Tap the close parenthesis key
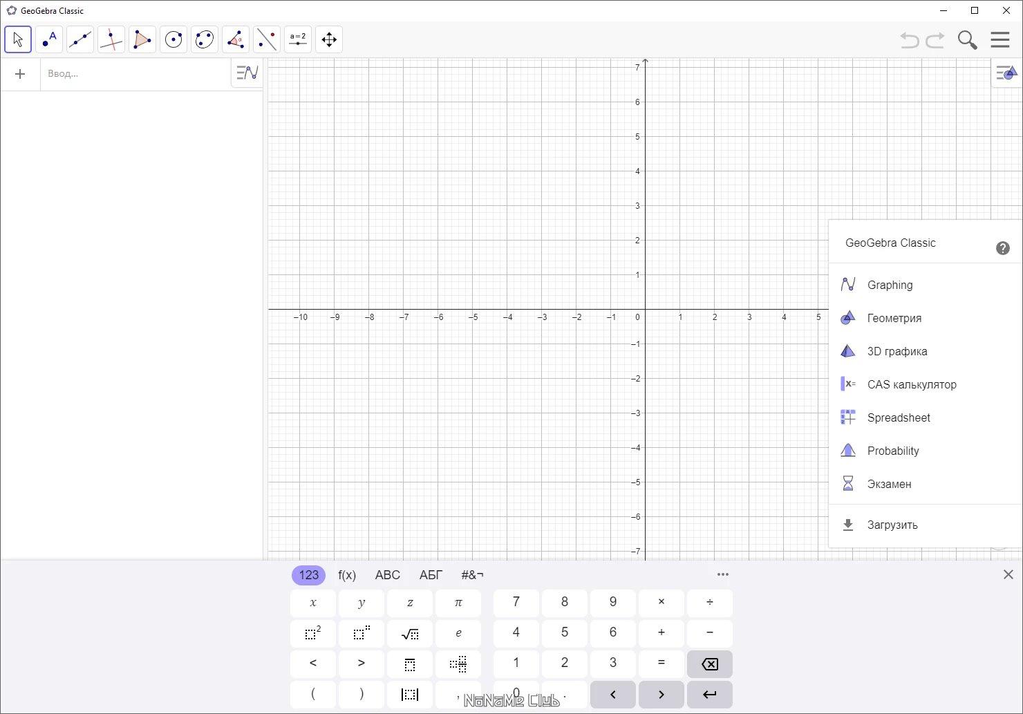This screenshot has height=714, width=1023. pyautogui.click(x=362, y=694)
